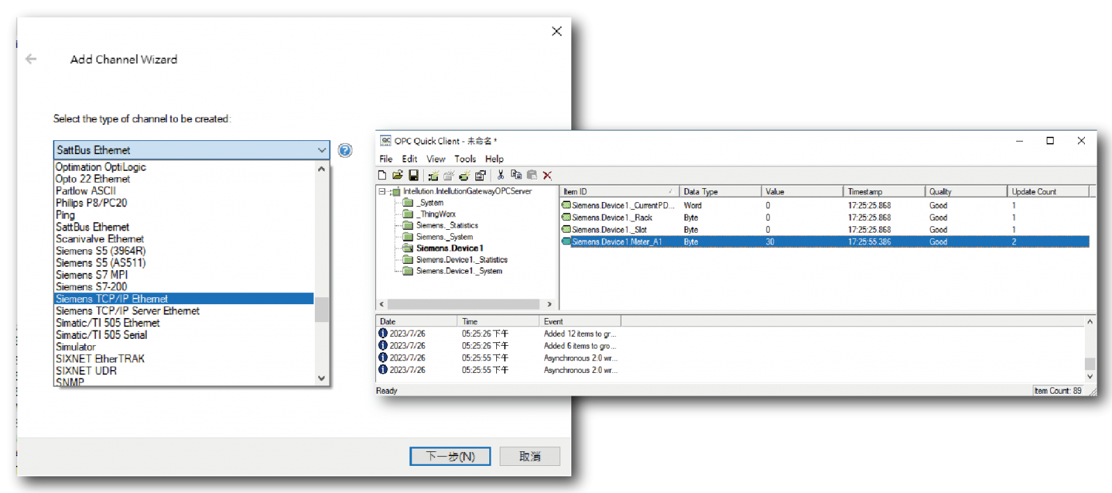This screenshot has width=1112, height=493.
Task: Choose Simulator in the channel list
Action: [76, 347]
